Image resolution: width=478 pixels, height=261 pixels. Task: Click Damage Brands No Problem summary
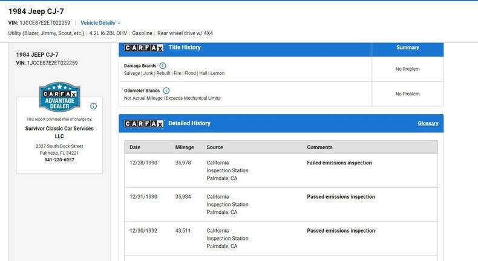[408, 69]
